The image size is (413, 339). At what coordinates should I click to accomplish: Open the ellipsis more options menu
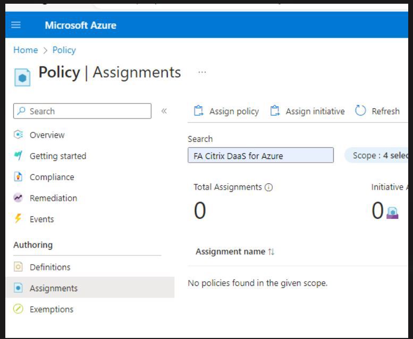point(202,72)
